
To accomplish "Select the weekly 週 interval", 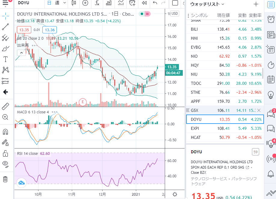I will 57,3.
